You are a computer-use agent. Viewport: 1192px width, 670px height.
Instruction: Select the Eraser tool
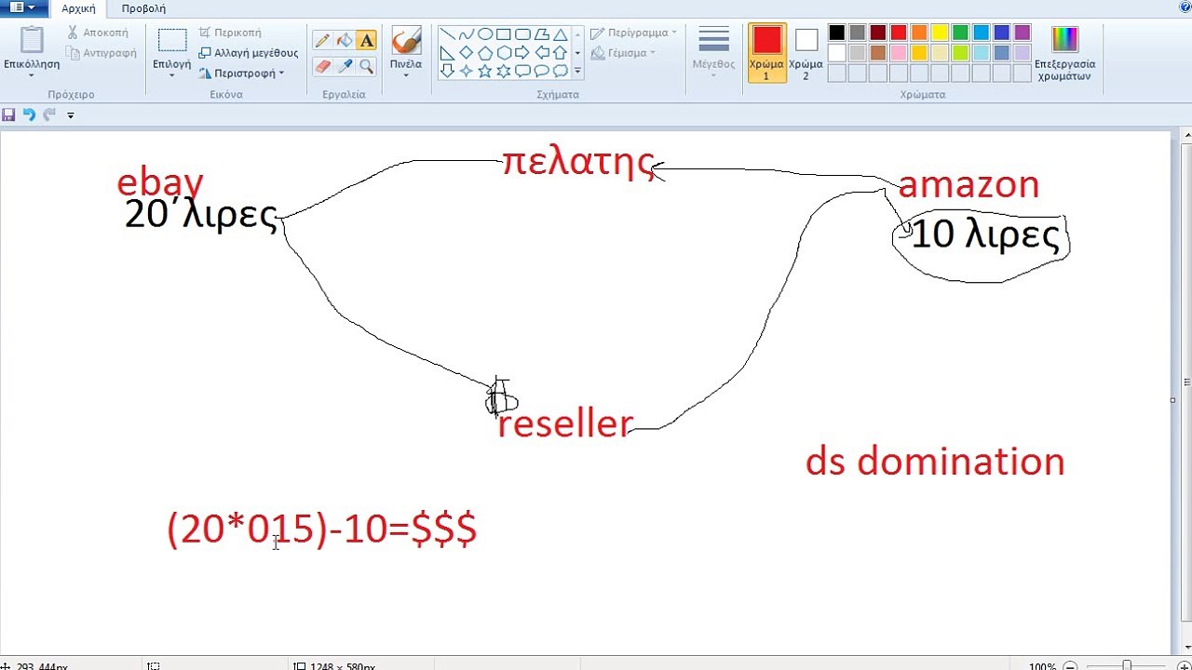pyautogui.click(x=322, y=66)
